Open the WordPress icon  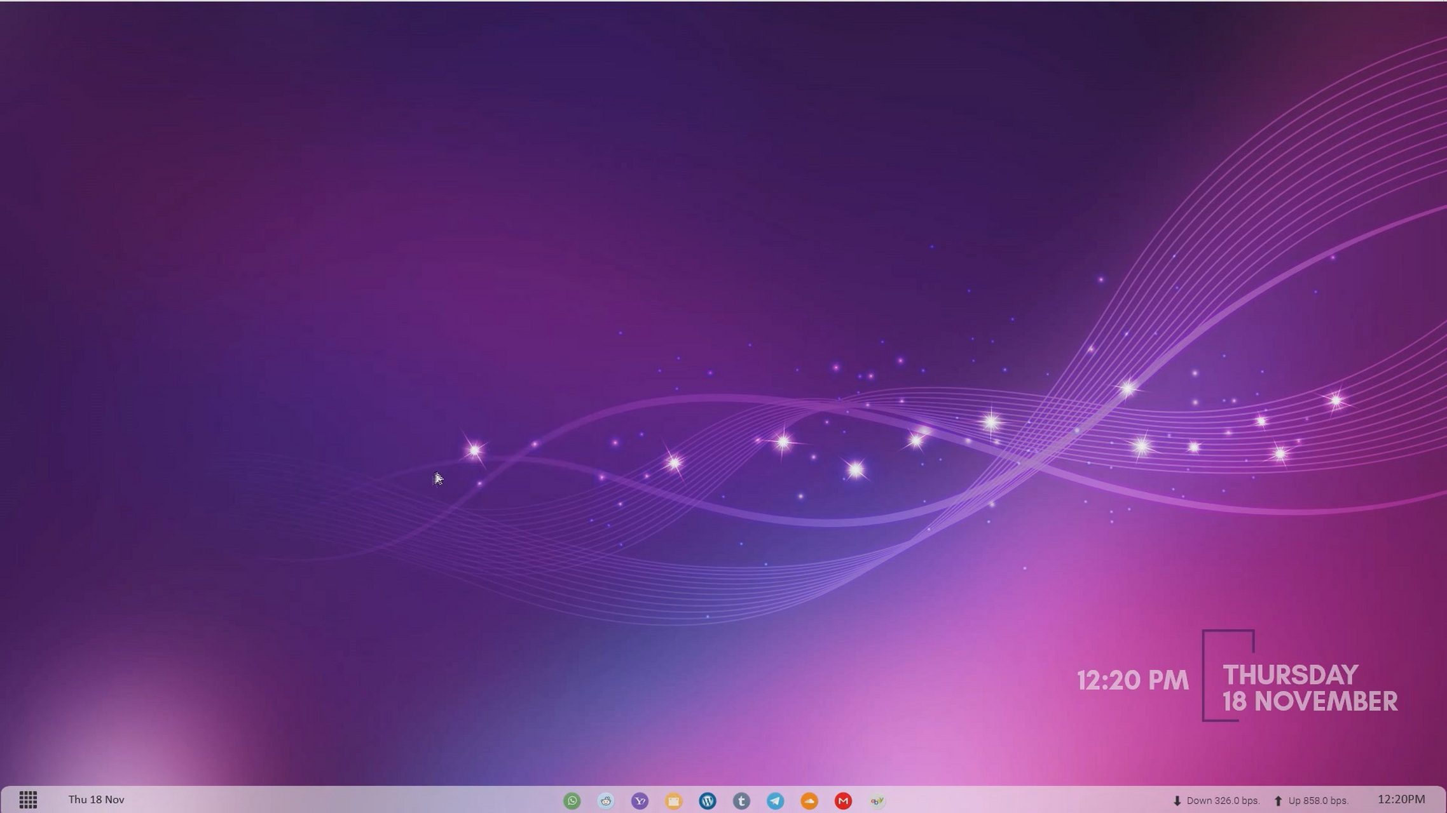click(x=708, y=800)
